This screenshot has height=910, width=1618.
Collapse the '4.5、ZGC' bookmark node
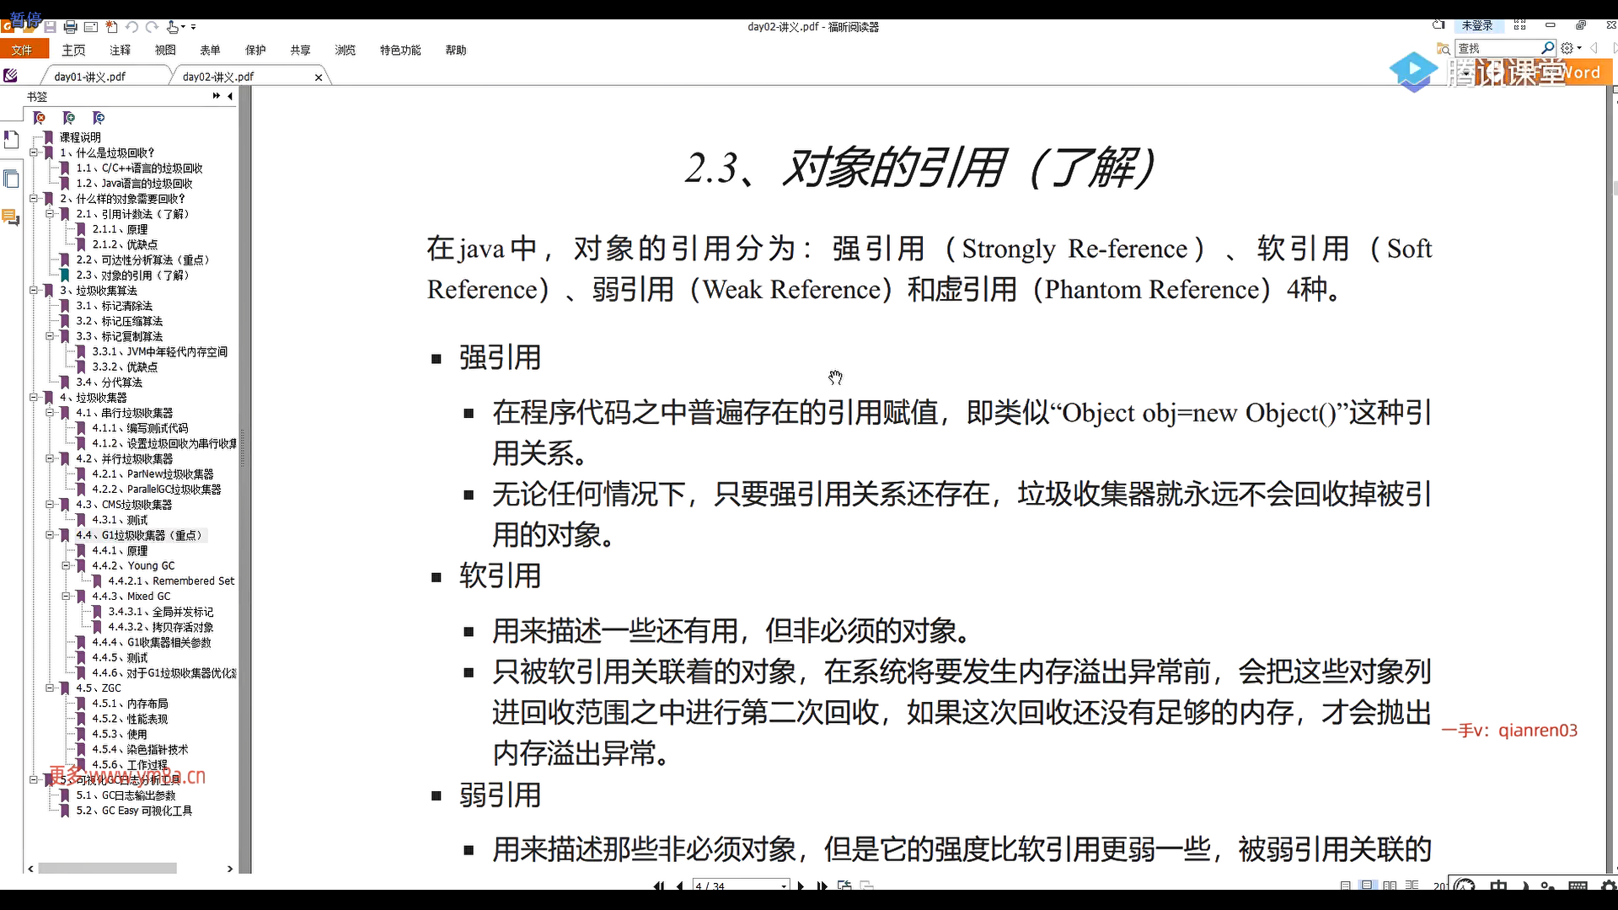click(x=50, y=688)
